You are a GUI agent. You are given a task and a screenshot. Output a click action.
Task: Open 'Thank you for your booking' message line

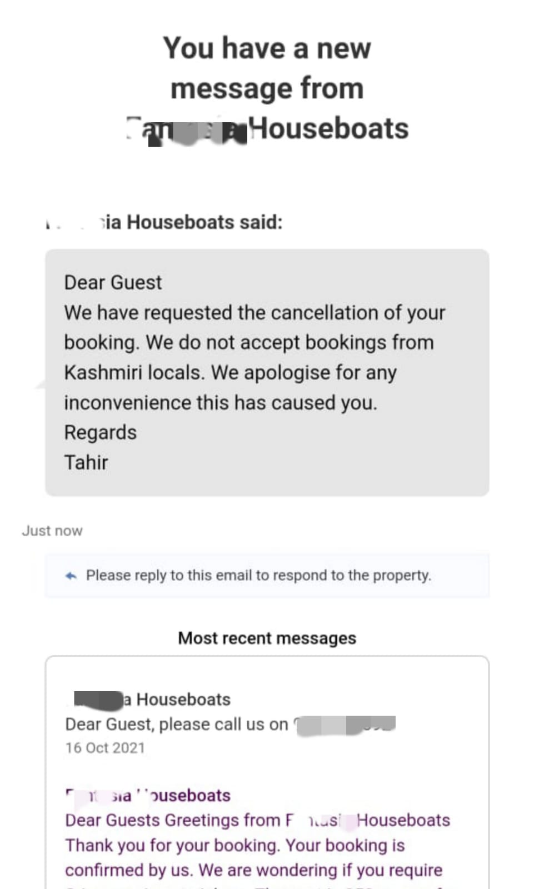click(x=235, y=845)
